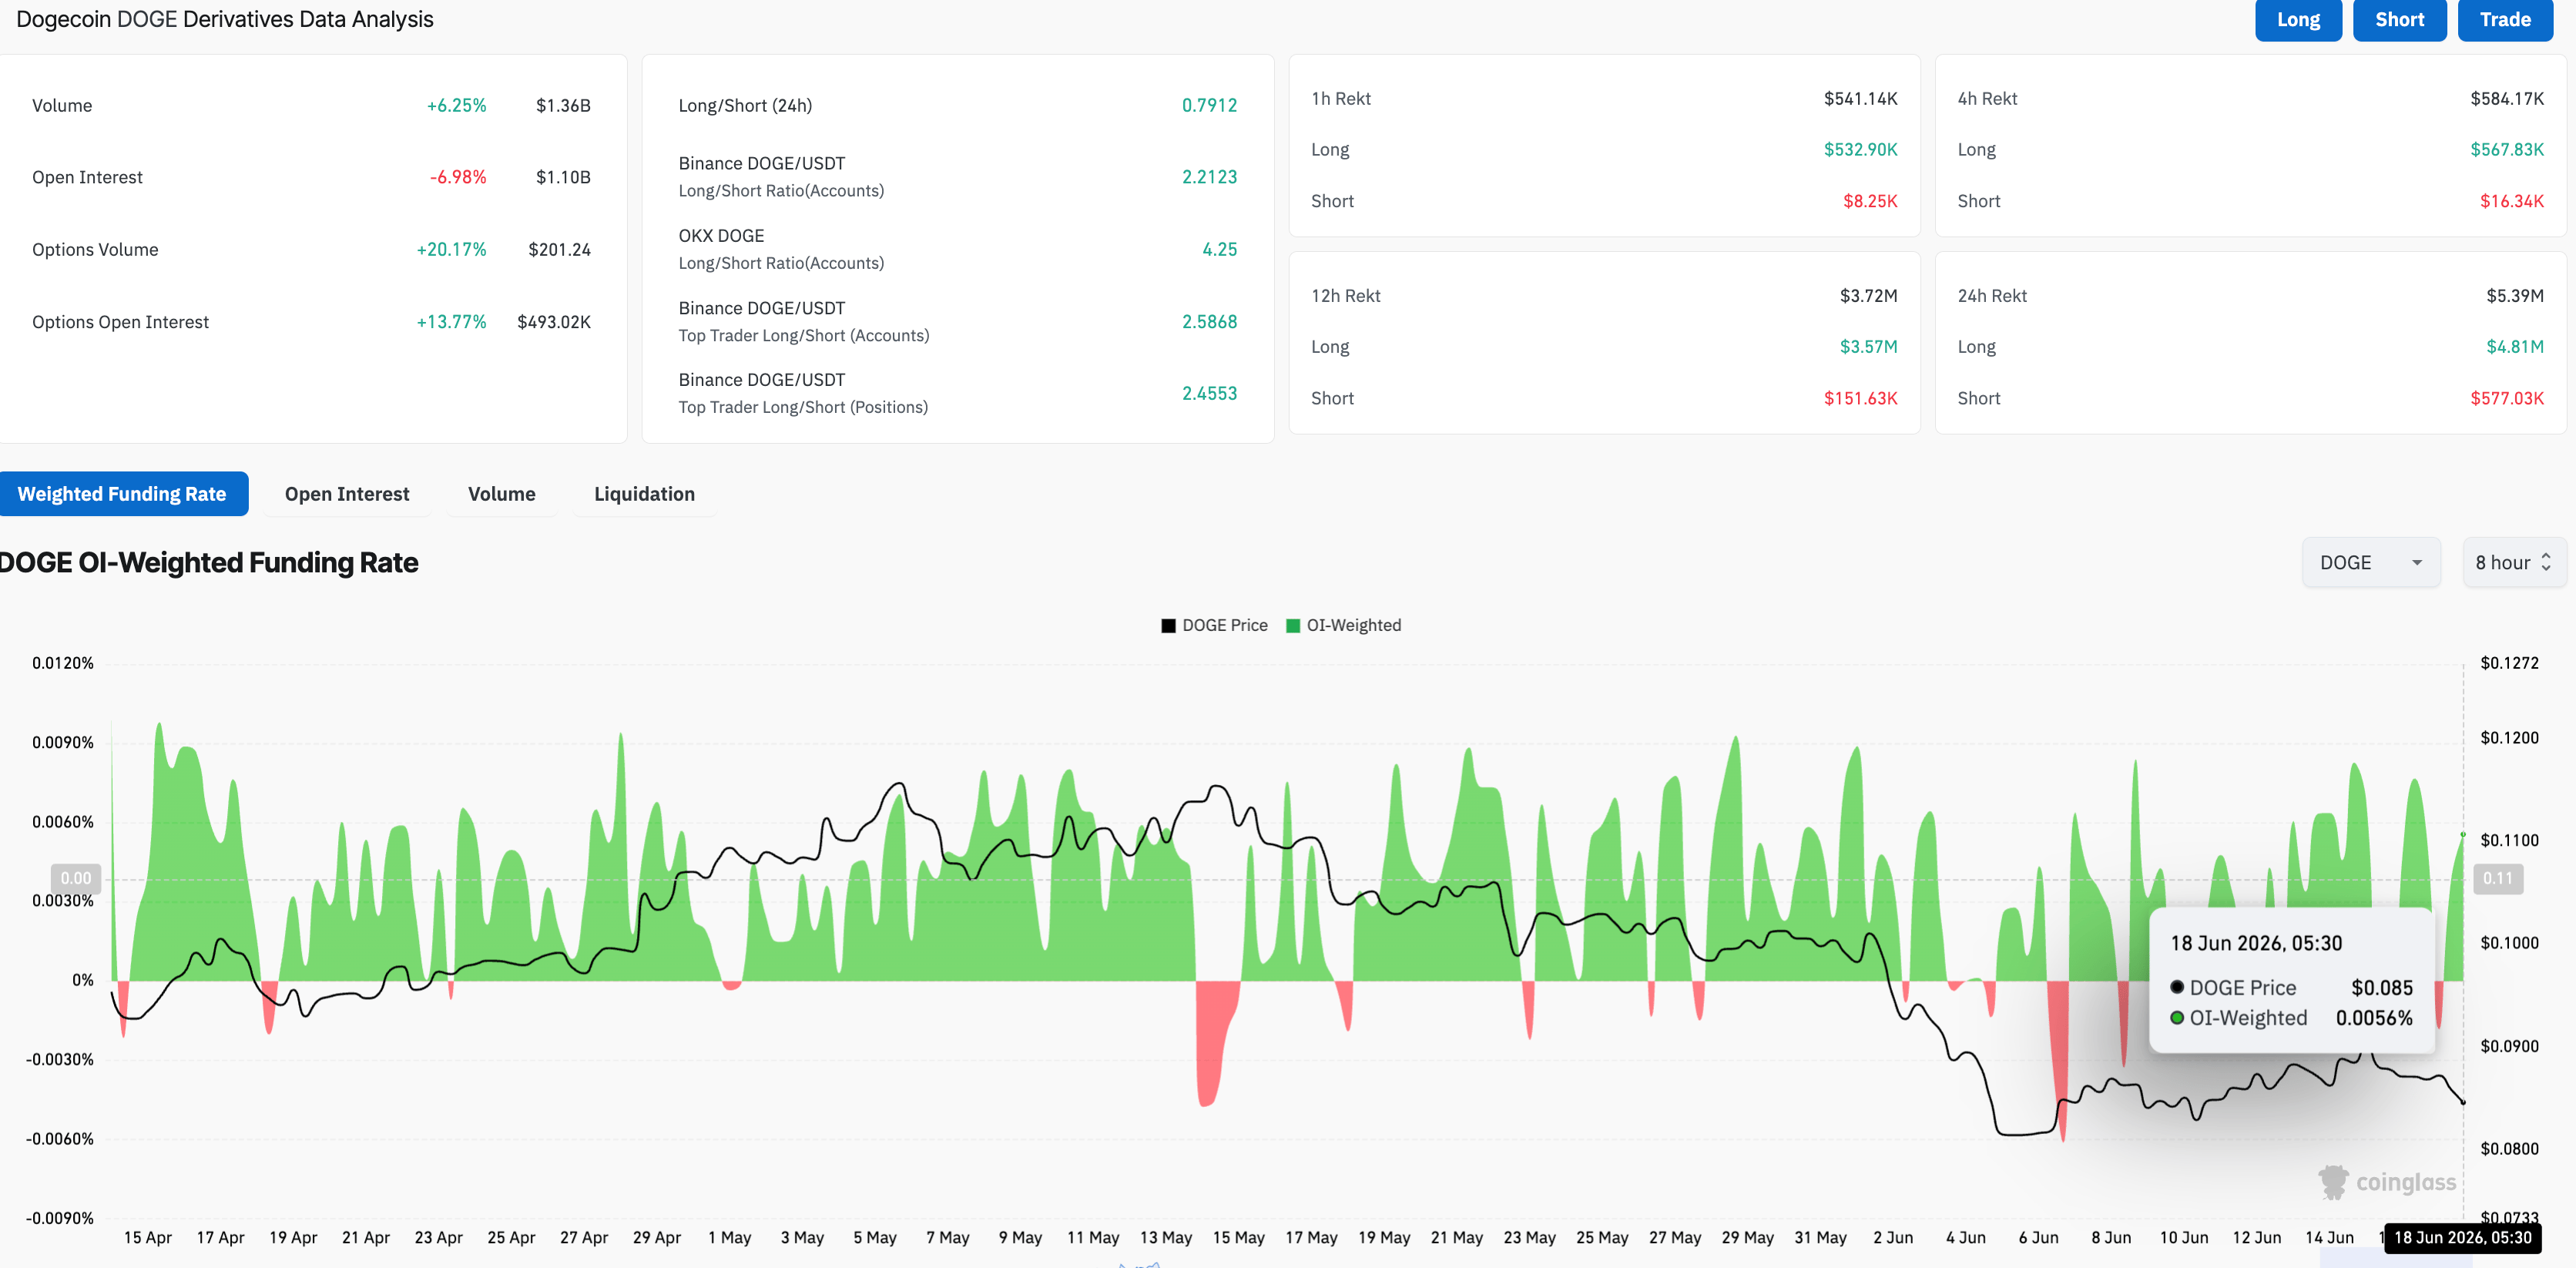Click the 15 May axis date label
The height and width of the screenshot is (1268, 2576).
1238,1238
